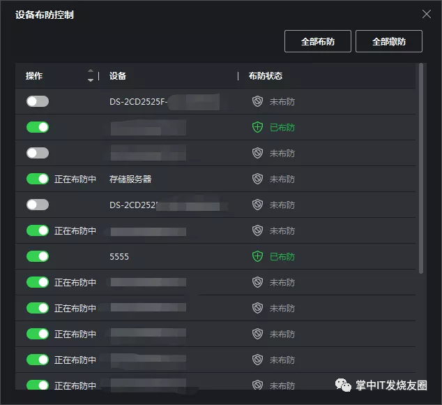Sort descending using 操作 column down arrow

[91, 80]
